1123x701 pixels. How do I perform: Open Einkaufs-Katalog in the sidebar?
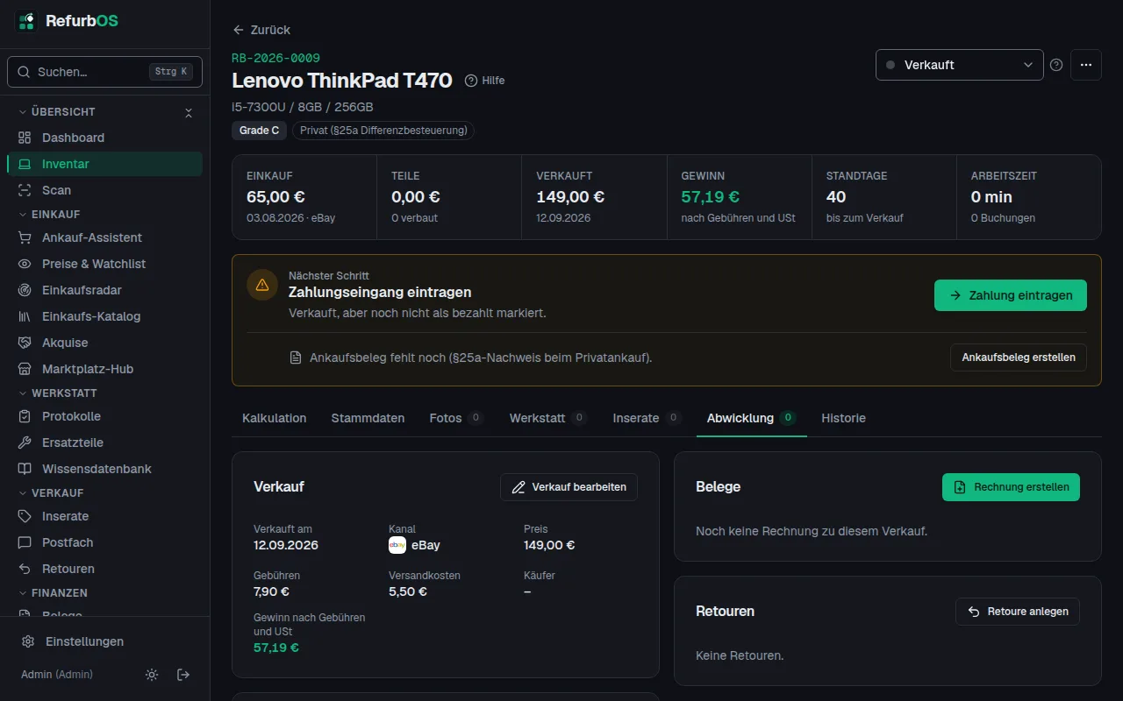[104, 316]
